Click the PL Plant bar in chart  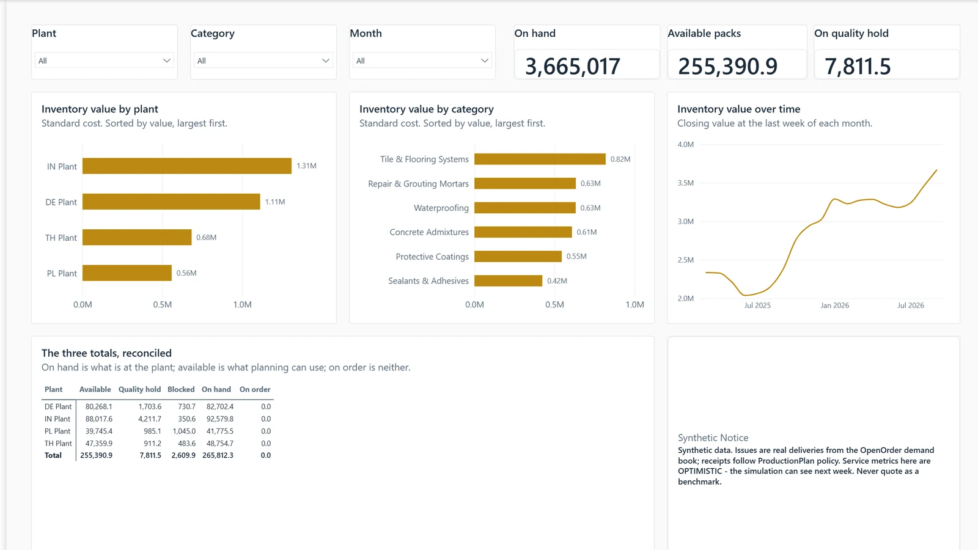pos(127,273)
